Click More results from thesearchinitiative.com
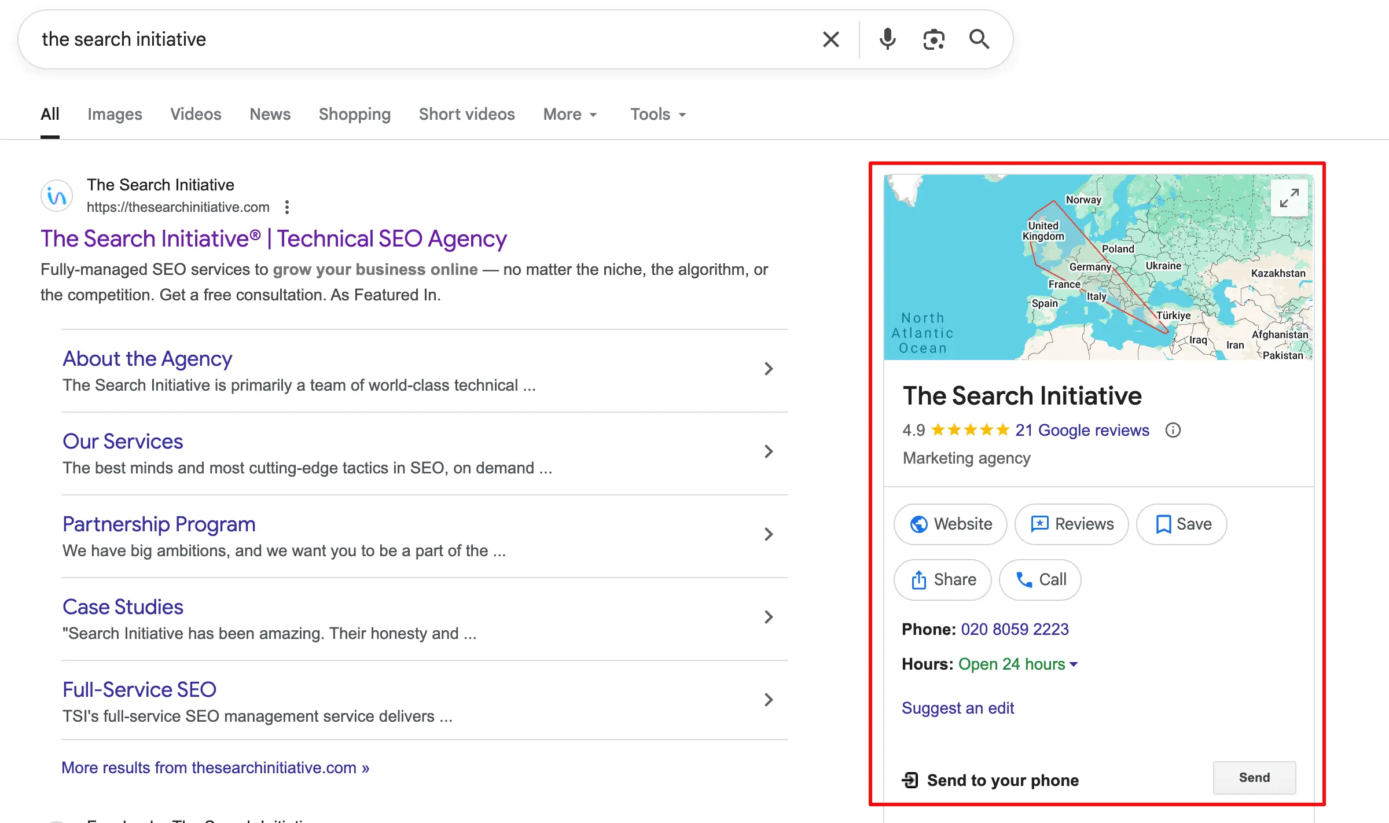1389x823 pixels. tap(215, 767)
